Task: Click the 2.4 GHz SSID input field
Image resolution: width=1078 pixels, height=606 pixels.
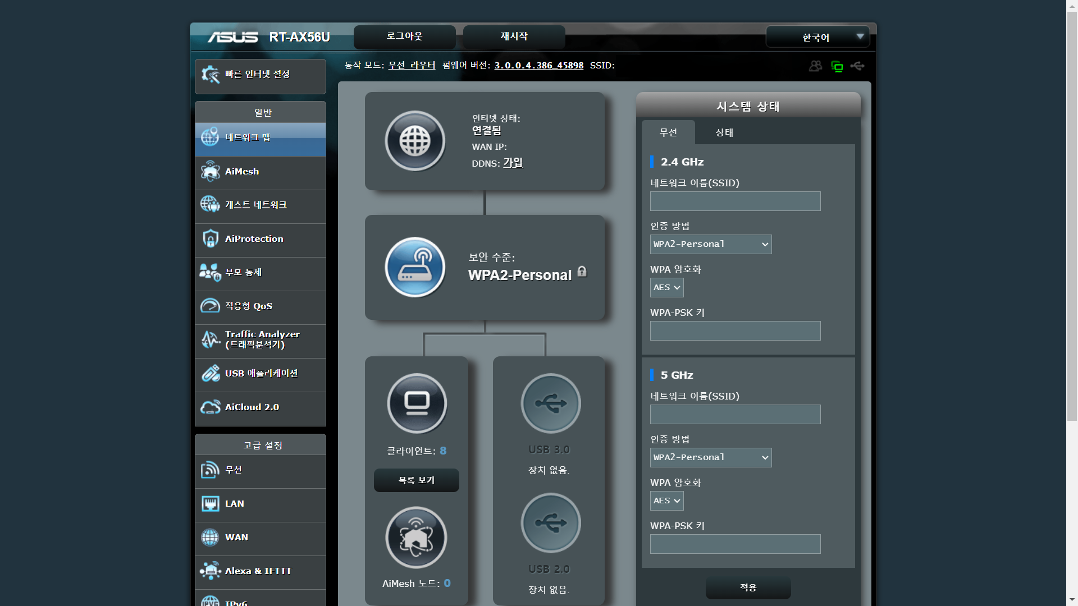Action: [735, 201]
